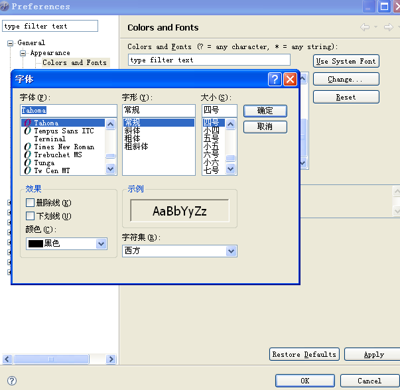The width and height of the screenshot is (400, 390).
Task: Select Tempus Sans ITC in the font list
Action: [x=64, y=131]
